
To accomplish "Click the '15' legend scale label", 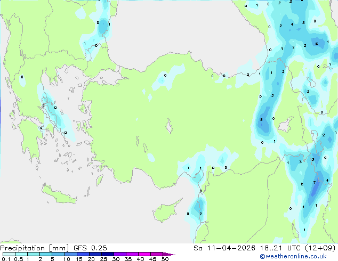I will click(79, 259).
